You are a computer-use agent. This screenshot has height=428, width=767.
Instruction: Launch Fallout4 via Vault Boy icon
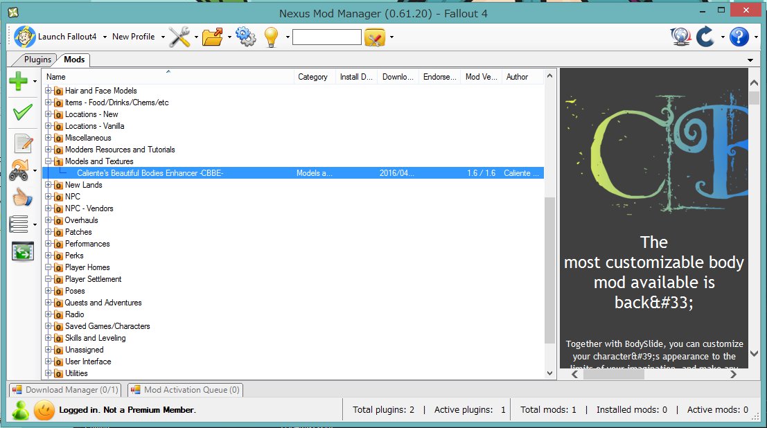point(24,37)
